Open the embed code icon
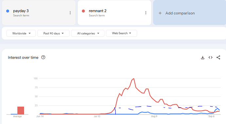This screenshot has height=124, width=226. 210,58
